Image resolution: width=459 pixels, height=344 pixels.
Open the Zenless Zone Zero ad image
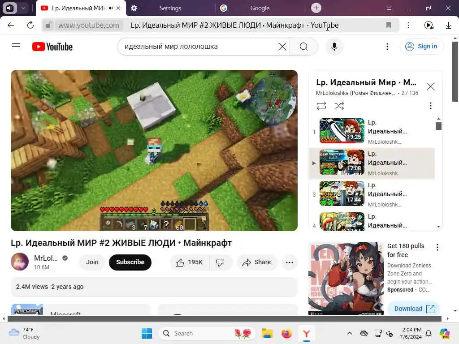(x=346, y=278)
